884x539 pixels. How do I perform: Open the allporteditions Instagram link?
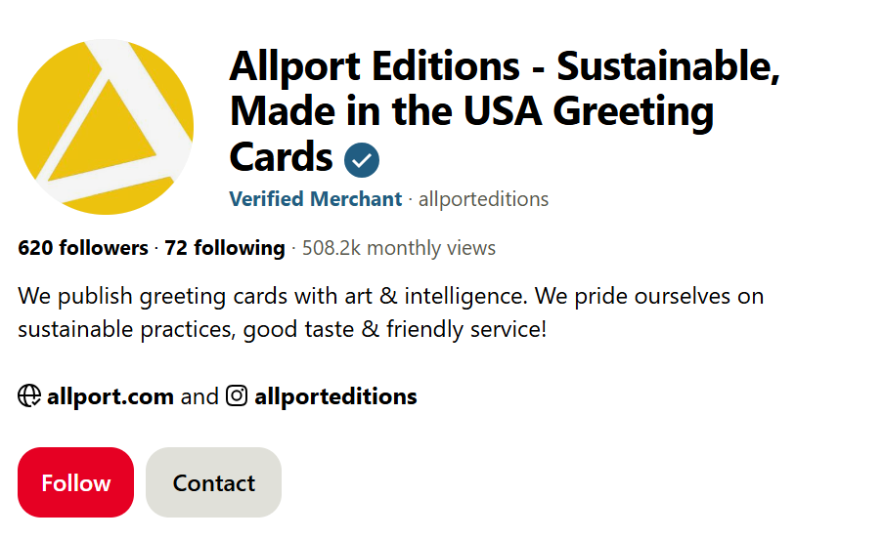(335, 396)
